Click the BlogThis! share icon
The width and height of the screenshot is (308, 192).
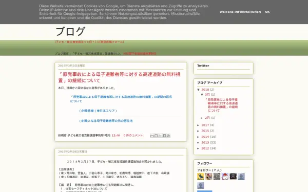coord(156,136)
